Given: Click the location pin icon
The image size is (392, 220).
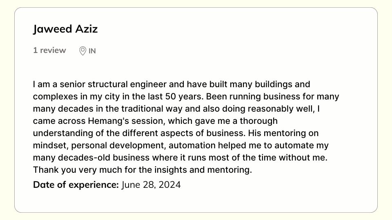Looking at the screenshot, I should pos(82,51).
